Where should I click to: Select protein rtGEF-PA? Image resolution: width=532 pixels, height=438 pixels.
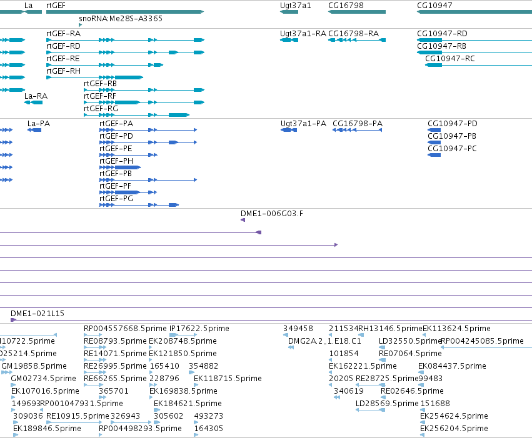click(148, 130)
